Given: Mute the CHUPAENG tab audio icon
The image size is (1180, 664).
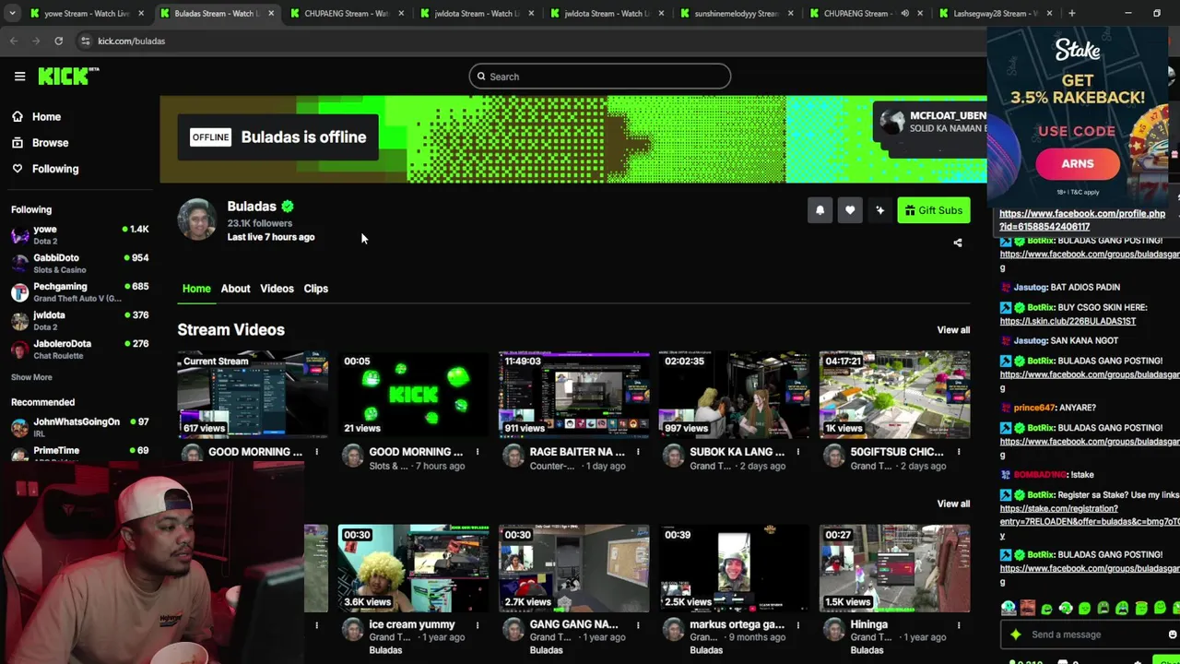Looking at the screenshot, I should (904, 14).
